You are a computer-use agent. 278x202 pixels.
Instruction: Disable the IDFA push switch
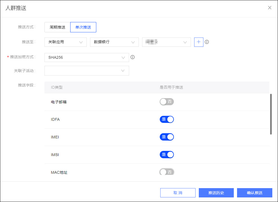[x=167, y=119]
